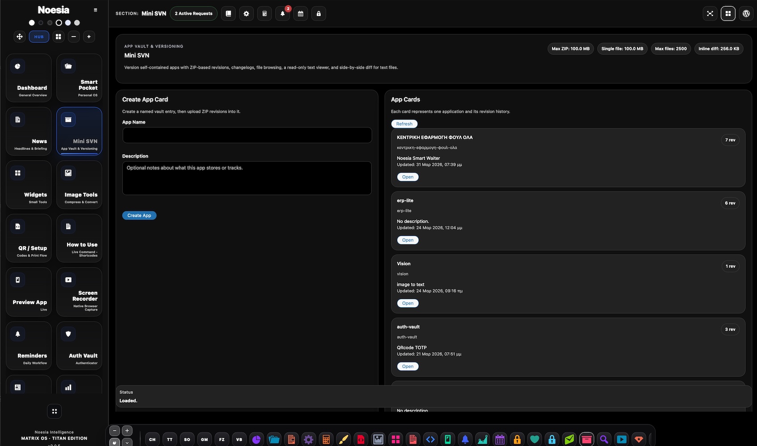Viewport: 757px width, 446px height.
Task: Click the App Name input field
Action: [247, 135]
